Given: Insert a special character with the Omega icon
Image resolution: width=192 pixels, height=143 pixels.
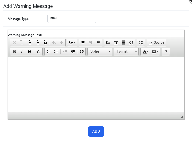Looking at the screenshot, I should pyautogui.click(x=131, y=42).
